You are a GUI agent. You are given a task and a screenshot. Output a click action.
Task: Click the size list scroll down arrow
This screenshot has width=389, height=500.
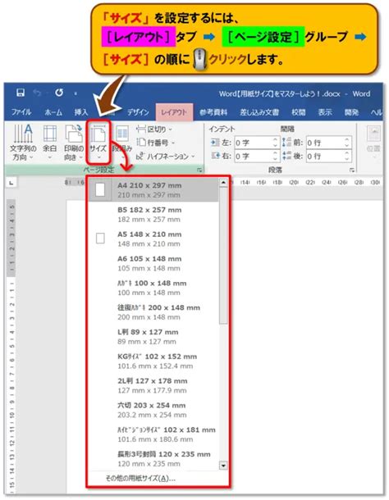click(x=223, y=466)
